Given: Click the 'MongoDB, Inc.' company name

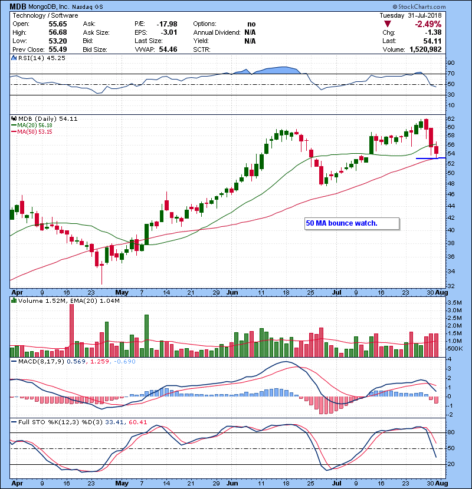Looking at the screenshot, I should 49,6.
